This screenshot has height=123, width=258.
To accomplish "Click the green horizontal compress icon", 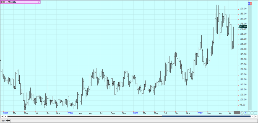I will pyautogui.click(x=252, y=113).
